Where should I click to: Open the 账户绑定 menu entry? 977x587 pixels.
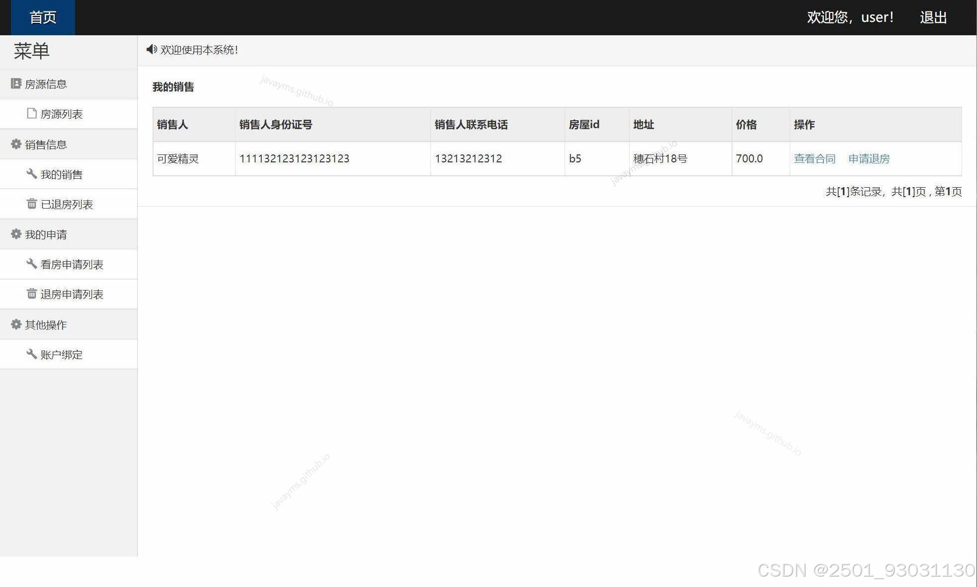coord(61,354)
